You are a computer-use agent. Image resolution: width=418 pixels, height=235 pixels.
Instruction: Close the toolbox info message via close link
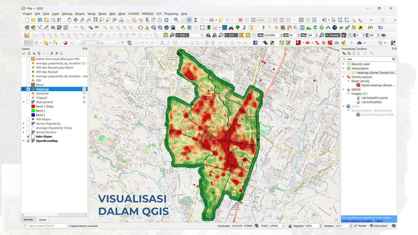[x=379, y=220]
